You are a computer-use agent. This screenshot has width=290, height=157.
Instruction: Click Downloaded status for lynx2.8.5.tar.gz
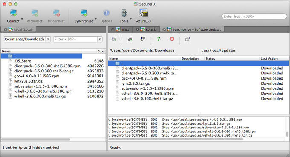[x=272, y=83]
